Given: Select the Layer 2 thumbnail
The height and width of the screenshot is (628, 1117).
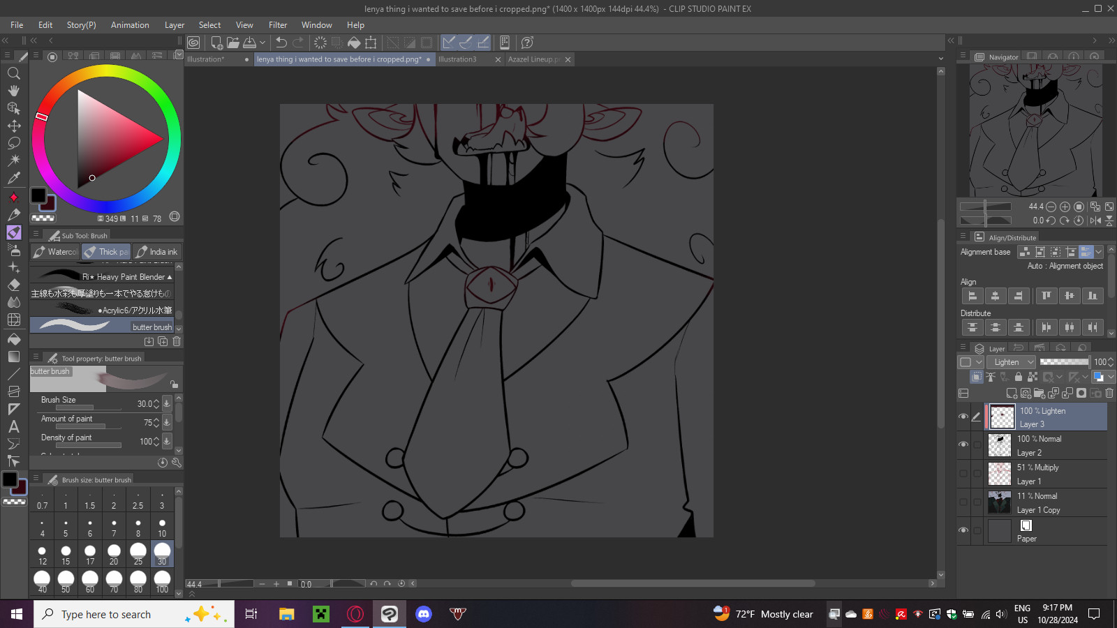Looking at the screenshot, I should coord(1000,445).
